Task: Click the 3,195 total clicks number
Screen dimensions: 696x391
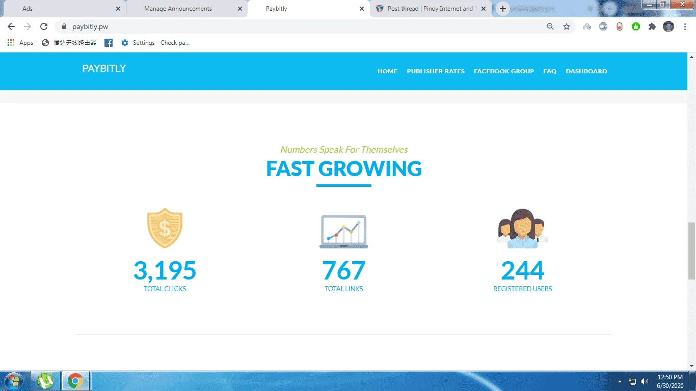Action: 165,271
